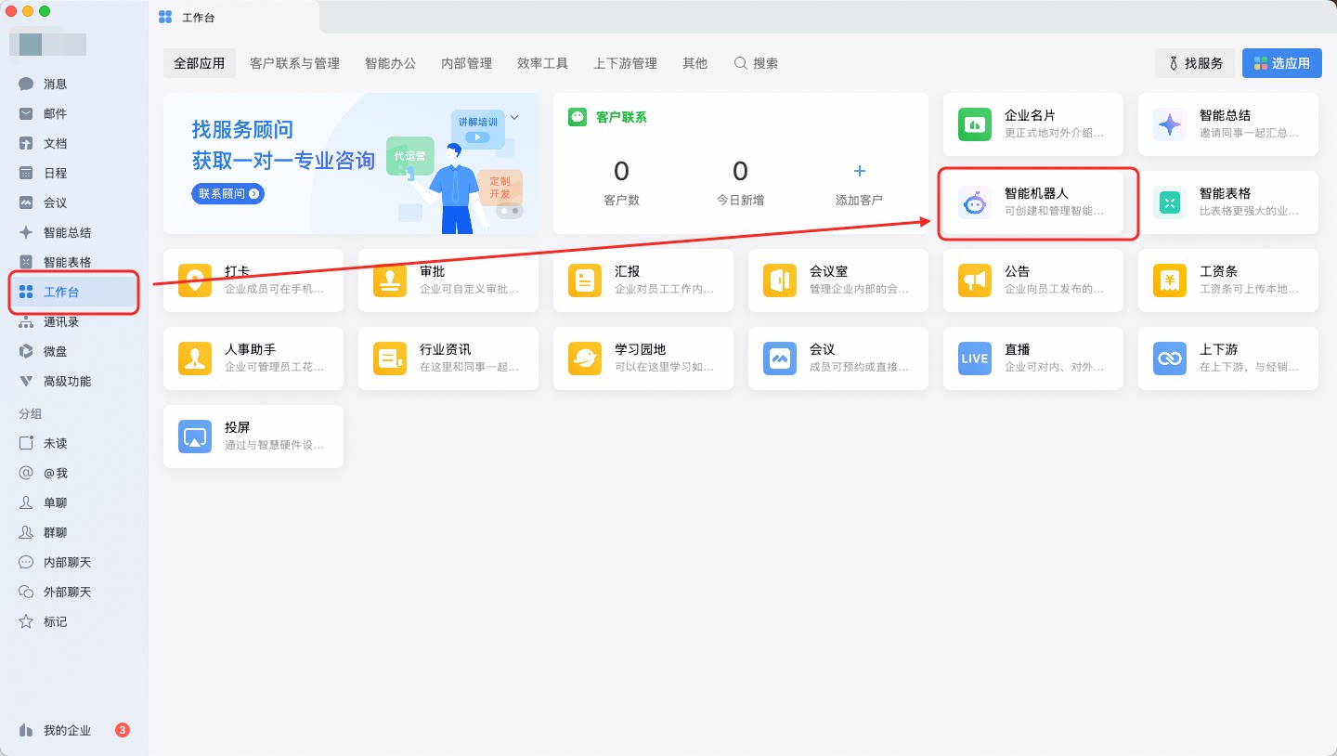Screen dimensions: 1337x756
Task: Open the 人事助手 HR assistant app
Action: [253, 358]
